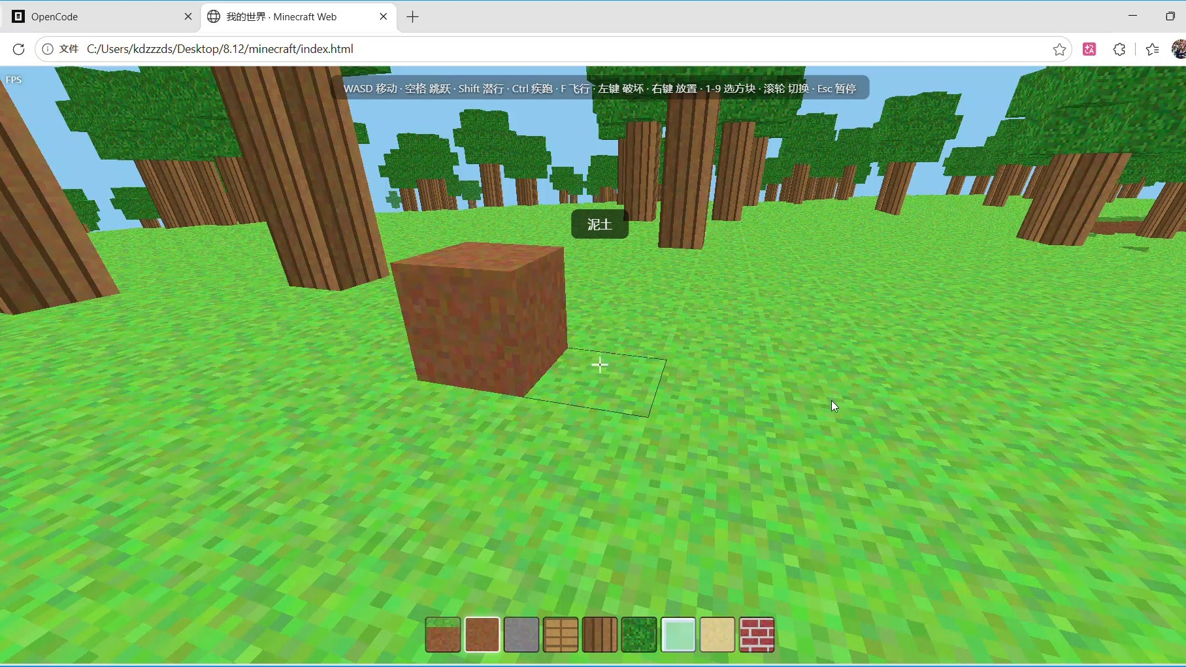
Task: Switch to the 我的世界 · Minecraft Web tab
Action: click(297, 17)
